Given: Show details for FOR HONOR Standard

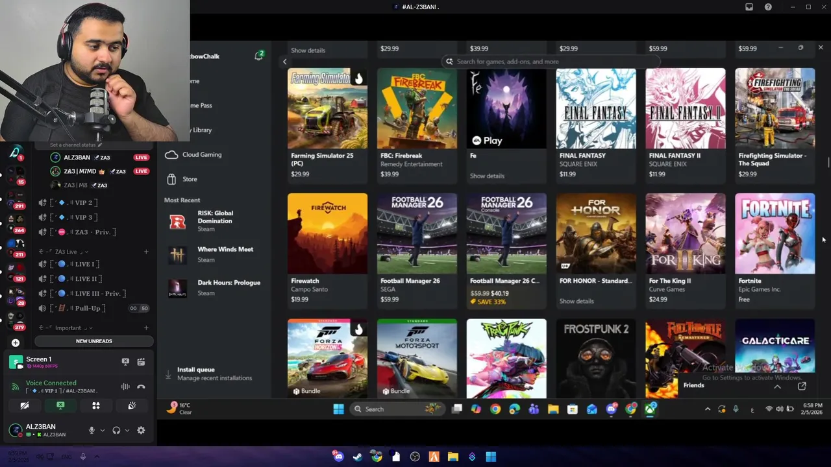Looking at the screenshot, I should point(577,301).
